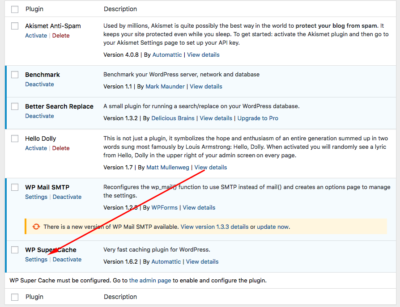The image size is (400, 307).
Task: Click 'Benchmark your WordPress server' description text
Action: point(181,74)
